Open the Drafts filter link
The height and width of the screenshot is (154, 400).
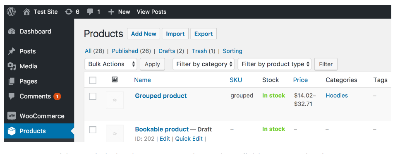pos(167,51)
